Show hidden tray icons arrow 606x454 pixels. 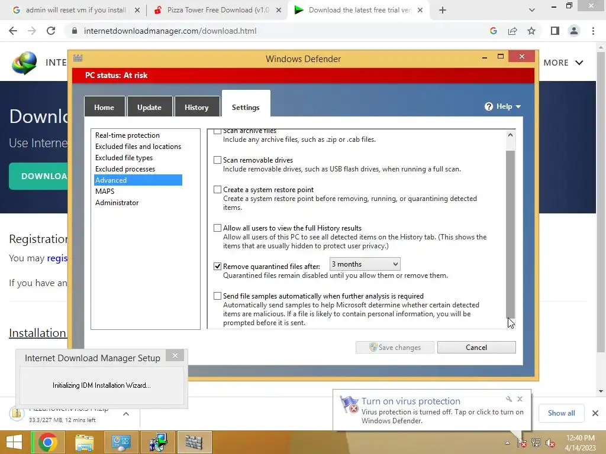507,443
